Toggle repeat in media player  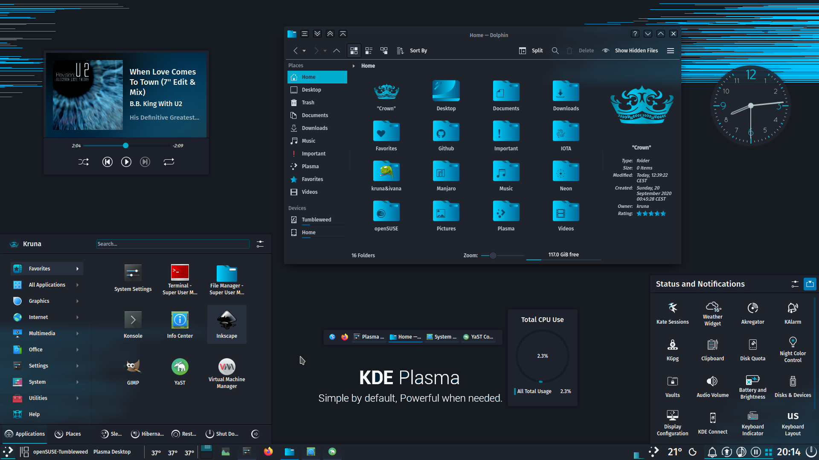[x=169, y=162]
